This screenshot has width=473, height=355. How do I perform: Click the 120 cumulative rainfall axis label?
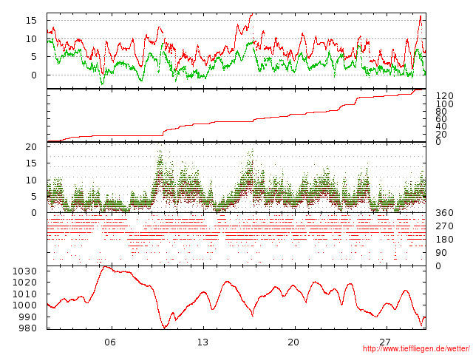445,96
